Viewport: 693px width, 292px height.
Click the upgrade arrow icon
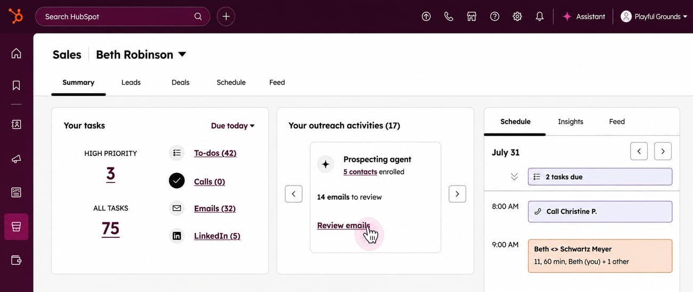pyautogui.click(x=426, y=16)
